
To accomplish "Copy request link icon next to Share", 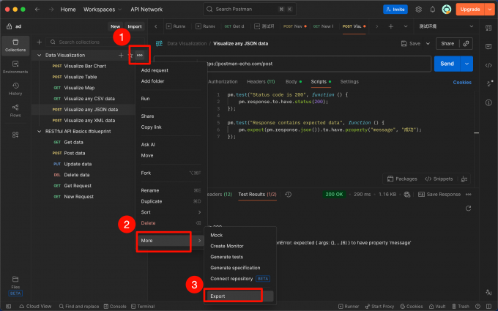I will pos(466,43).
